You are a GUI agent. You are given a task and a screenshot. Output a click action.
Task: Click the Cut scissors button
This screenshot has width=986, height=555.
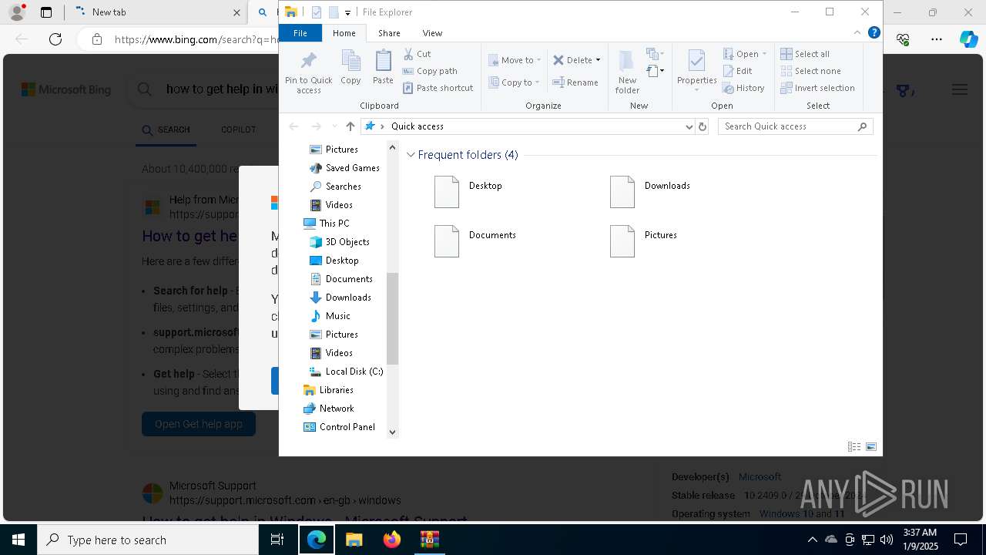[418, 54]
